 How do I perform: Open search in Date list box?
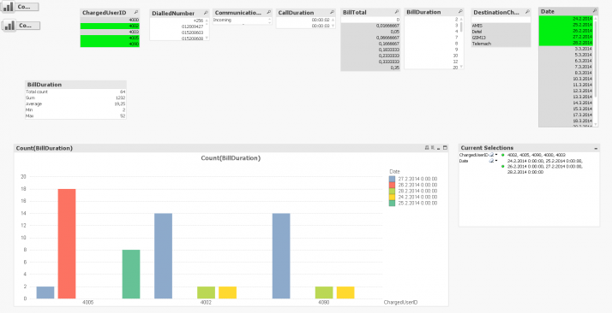(x=594, y=11)
